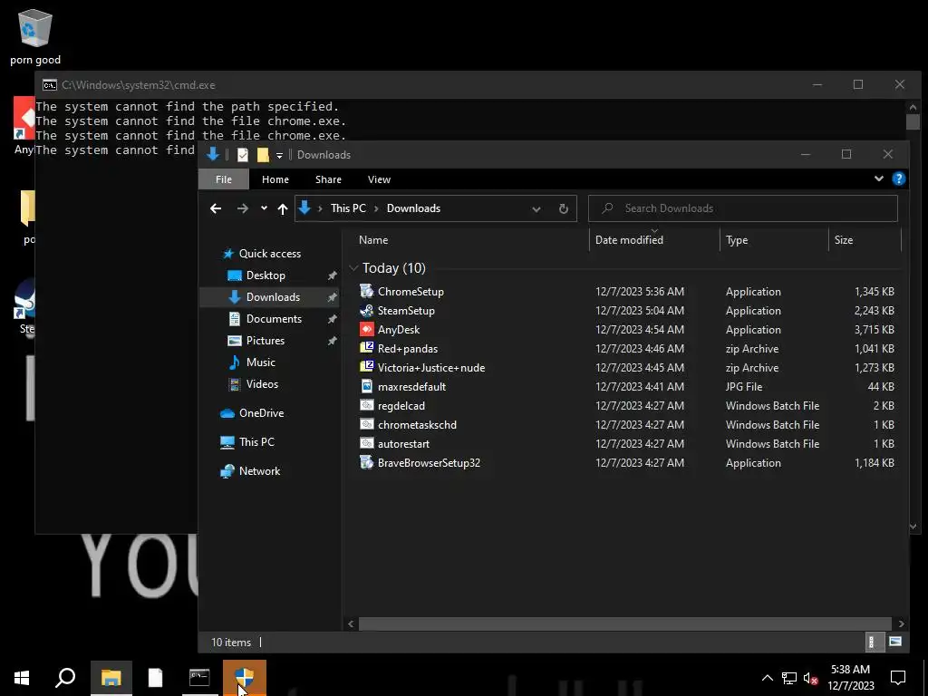Viewport: 928px width, 696px height.
Task: Click the muted volume tray icon
Action: tap(811, 678)
